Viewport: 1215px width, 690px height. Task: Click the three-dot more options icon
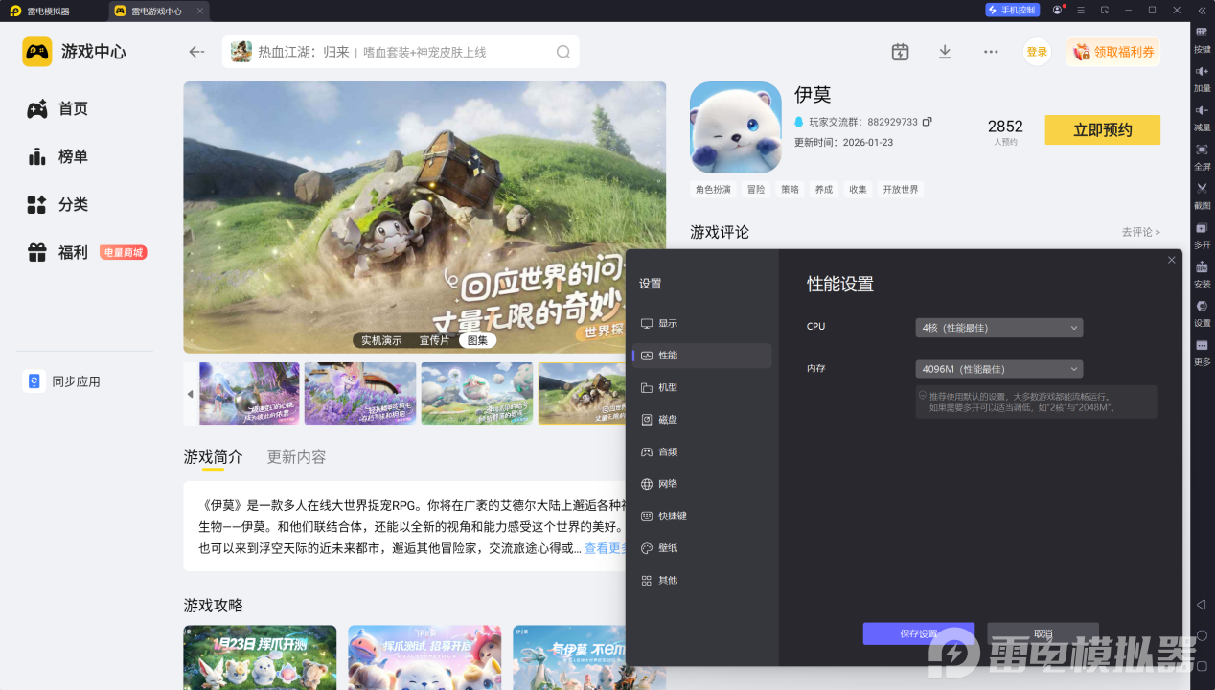coord(991,52)
